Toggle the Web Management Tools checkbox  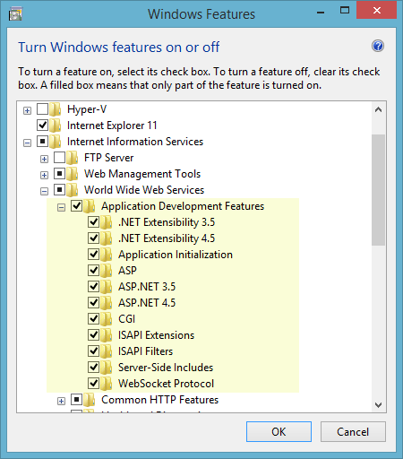click(59, 173)
